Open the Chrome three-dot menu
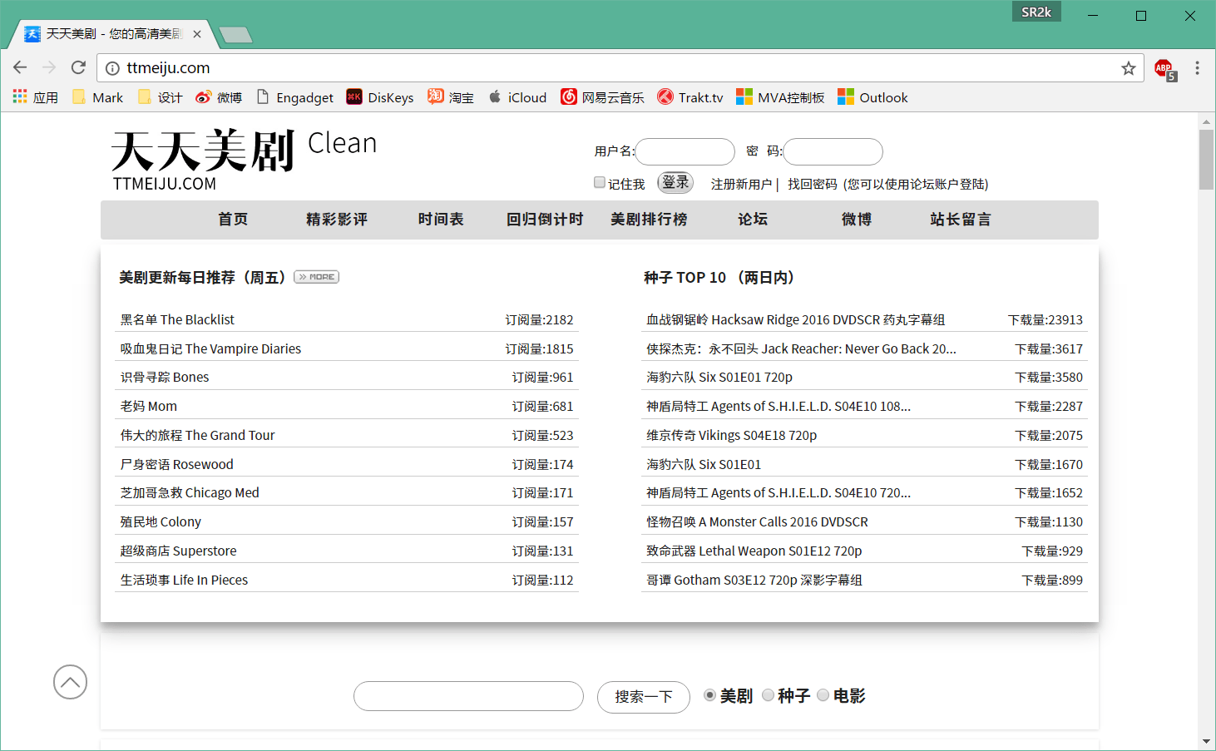Viewport: 1216px width, 751px height. pyautogui.click(x=1197, y=68)
